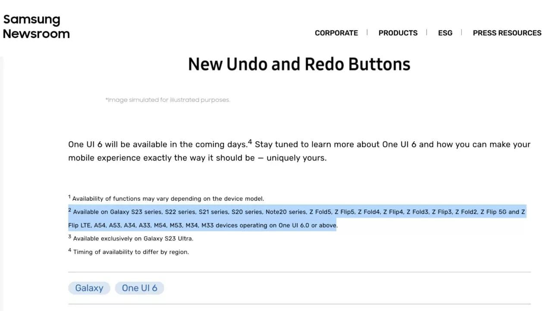Click the footnote number 2 superscript
Viewport: 552px width, 311px height.
[69, 210]
